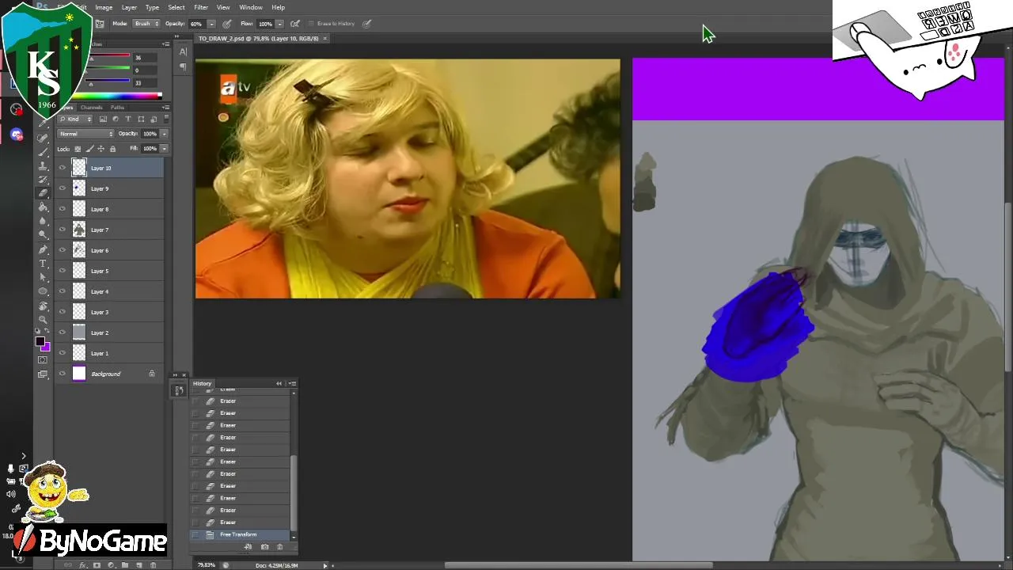
Task: Select the Hand tool
Action: pyautogui.click(x=44, y=306)
